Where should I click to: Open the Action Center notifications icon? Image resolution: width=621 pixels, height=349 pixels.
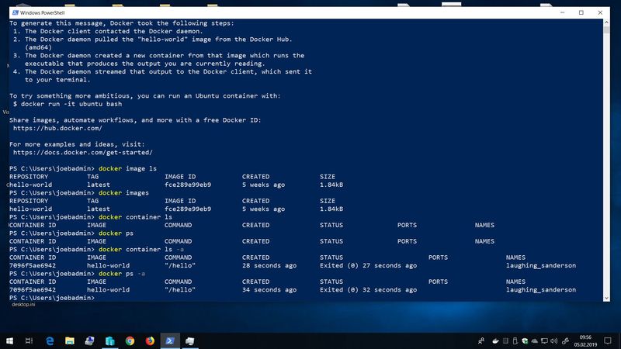point(608,340)
